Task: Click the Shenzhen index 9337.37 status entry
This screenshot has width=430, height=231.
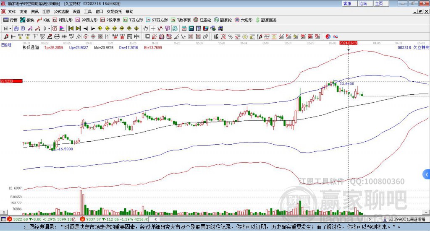Action: click(115, 219)
